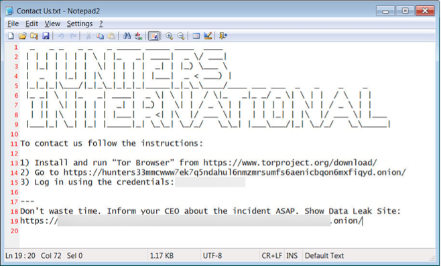
Task: Click the hunters .onion URL on line 14
Action: click(x=235, y=172)
